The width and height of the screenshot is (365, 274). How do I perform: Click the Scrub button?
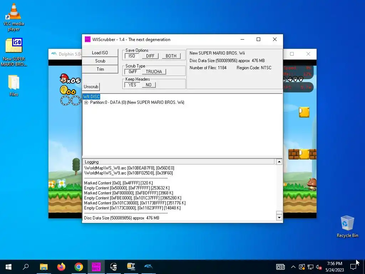pyautogui.click(x=100, y=61)
